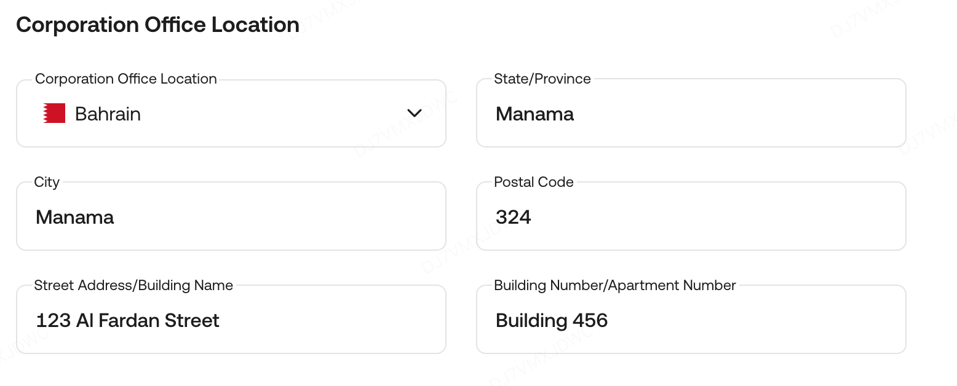
Task: Click the Building 456 text value
Action: pos(551,320)
